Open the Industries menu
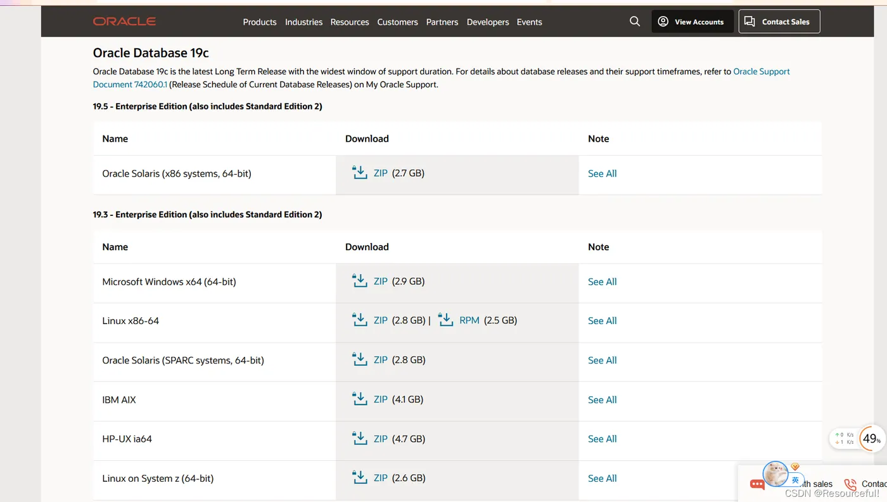Image resolution: width=887 pixels, height=502 pixels. [x=303, y=22]
